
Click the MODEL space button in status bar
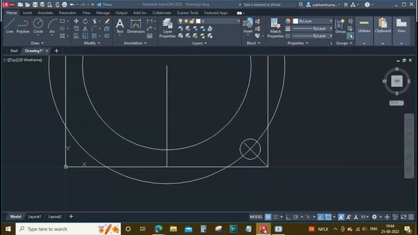click(256, 217)
